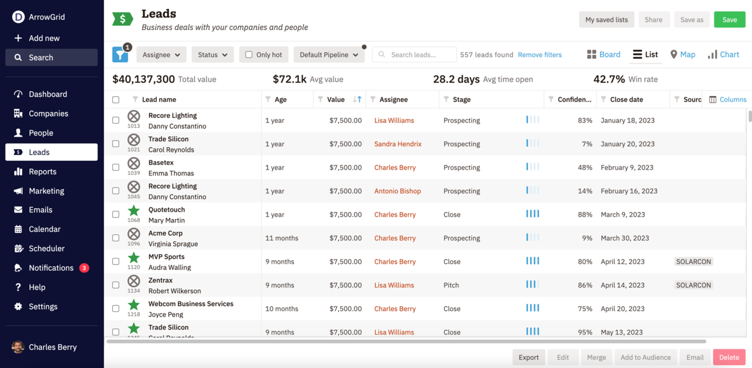Toggle the select-all leads checkbox
The height and width of the screenshot is (368, 752).
116,99
